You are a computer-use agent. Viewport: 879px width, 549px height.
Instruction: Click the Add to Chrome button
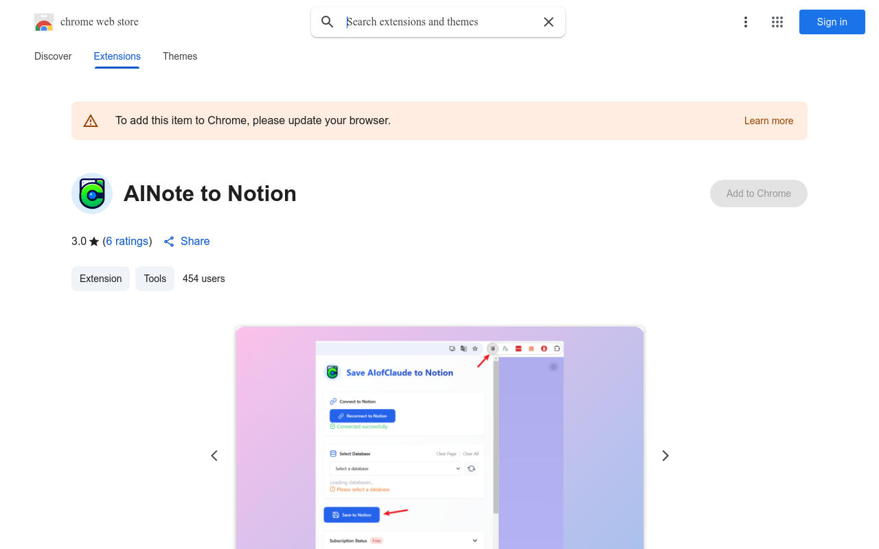[758, 194]
